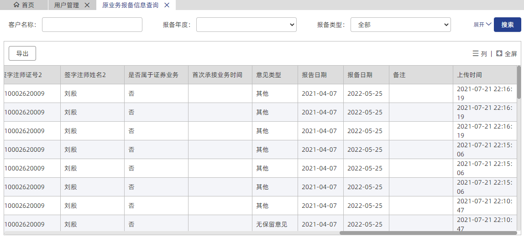
Task: Focus the 客户名称 input field
Action: (x=92, y=25)
